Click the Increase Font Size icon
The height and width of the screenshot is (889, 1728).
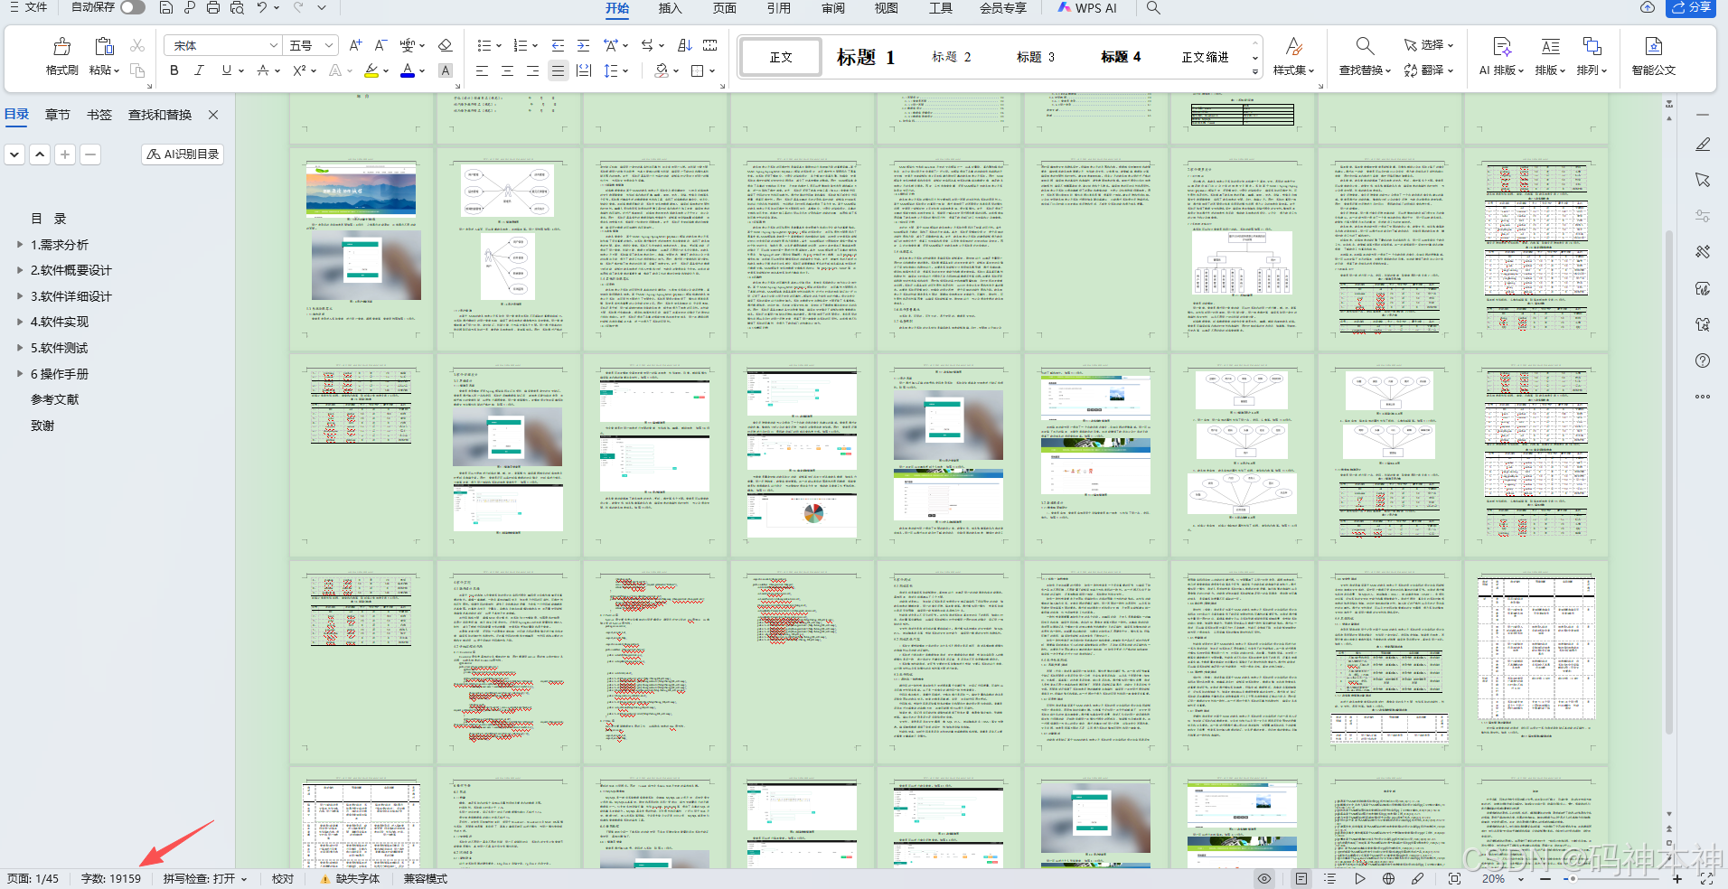tap(355, 45)
